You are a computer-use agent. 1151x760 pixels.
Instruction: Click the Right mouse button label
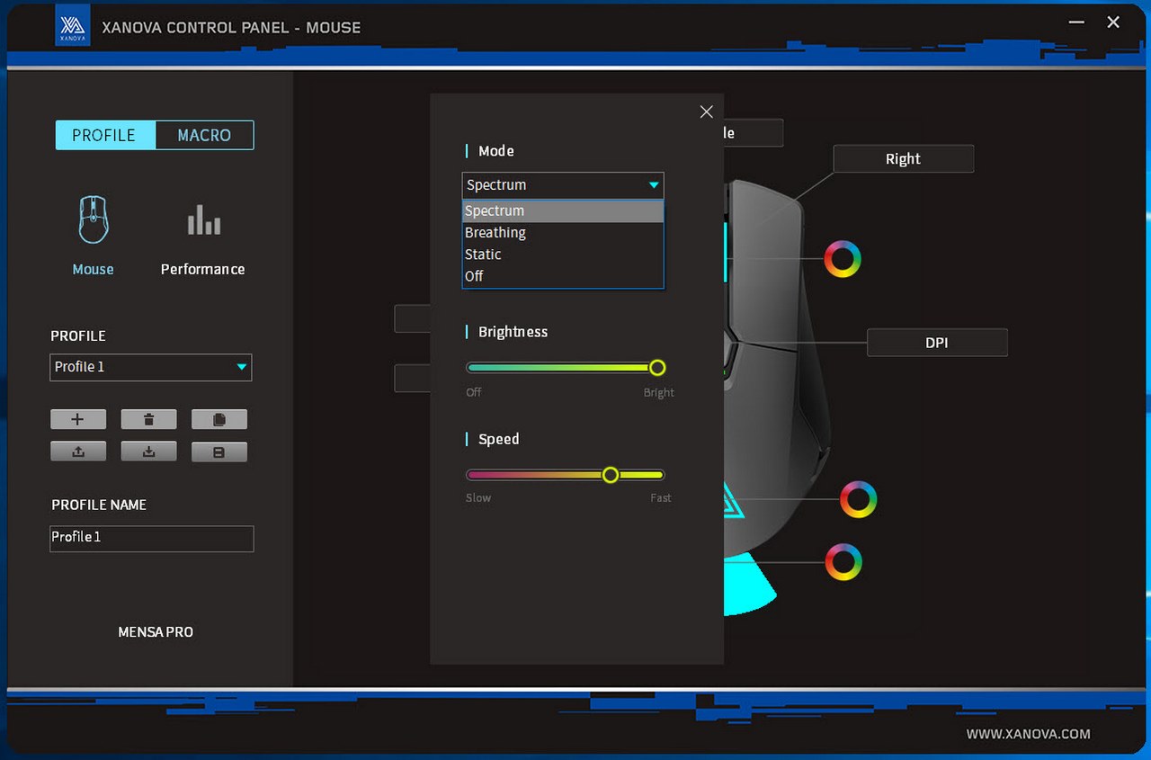click(x=904, y=159)
